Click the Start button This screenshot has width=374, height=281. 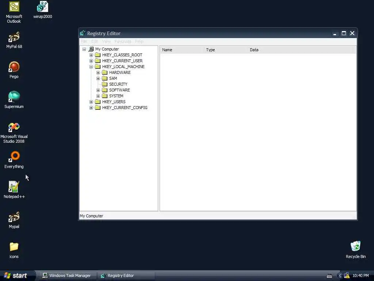pos(17,276)
